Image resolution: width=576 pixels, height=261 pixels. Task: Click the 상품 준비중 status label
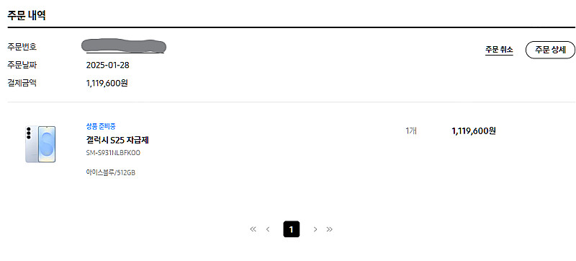tap(101, 126)
